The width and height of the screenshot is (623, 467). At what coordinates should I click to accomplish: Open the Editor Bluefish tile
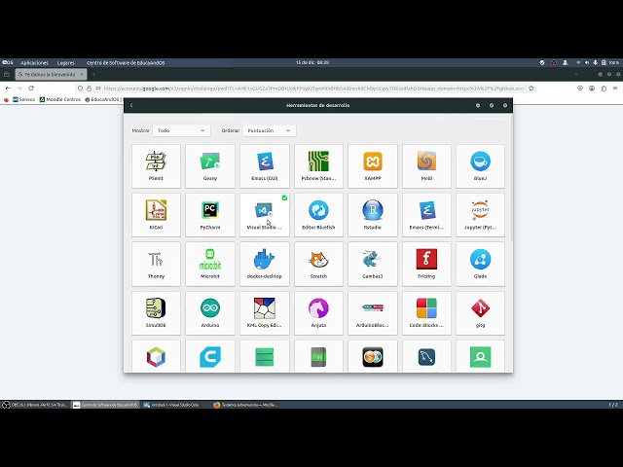318,215
